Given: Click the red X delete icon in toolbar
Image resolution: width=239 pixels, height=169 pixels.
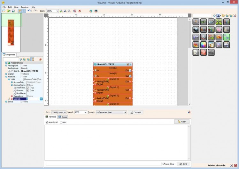Looking at the screenshot, I should 80,11.
